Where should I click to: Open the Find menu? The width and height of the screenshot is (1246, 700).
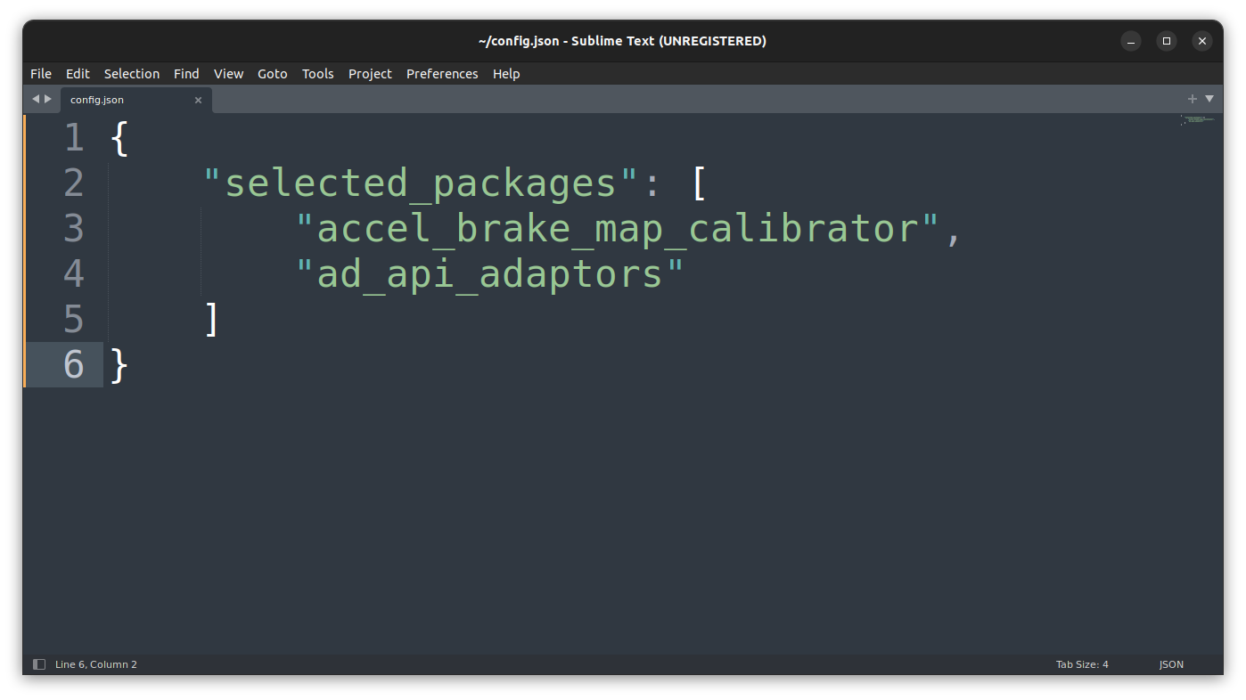coord(185,74)
